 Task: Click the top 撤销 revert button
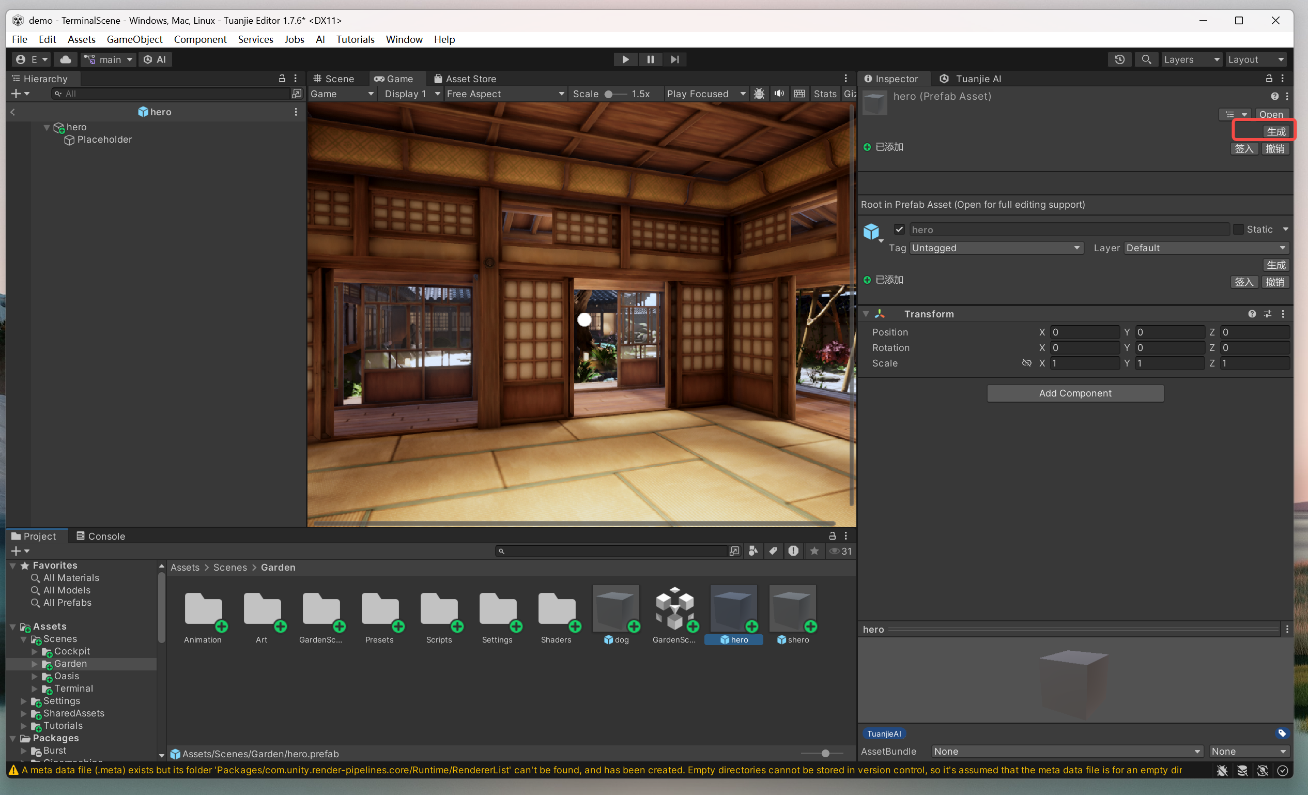point(1275,149)
